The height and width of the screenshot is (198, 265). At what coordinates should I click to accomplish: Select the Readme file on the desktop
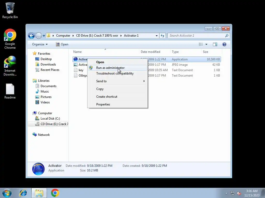coord(10,91)
